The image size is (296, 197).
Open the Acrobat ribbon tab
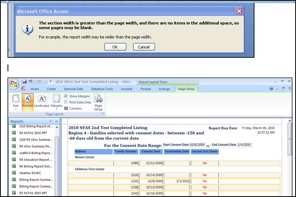[x=127, y=89]
